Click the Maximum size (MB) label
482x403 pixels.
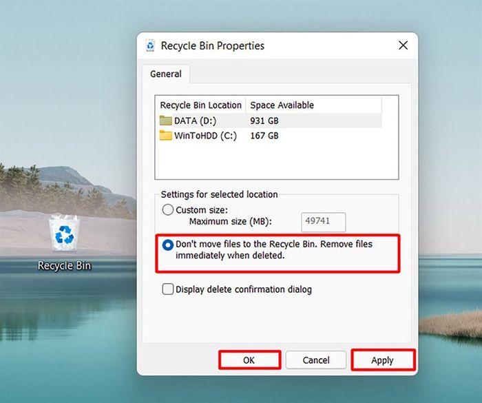coord(231,222)
